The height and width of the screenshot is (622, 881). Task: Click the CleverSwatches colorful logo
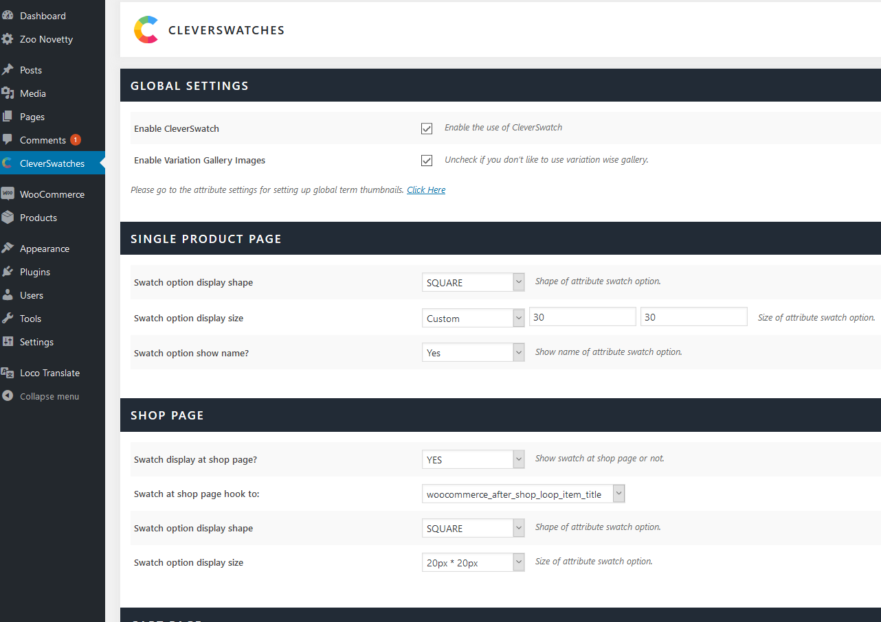point(146,30)
